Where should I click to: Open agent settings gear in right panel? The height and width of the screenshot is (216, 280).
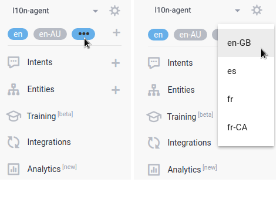[257, 10]
